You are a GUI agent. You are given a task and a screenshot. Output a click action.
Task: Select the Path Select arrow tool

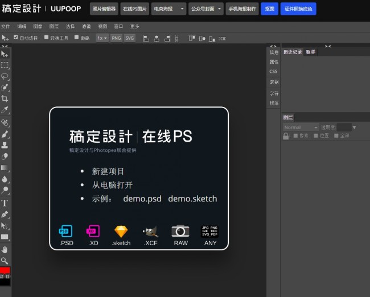tap(5, 226)
